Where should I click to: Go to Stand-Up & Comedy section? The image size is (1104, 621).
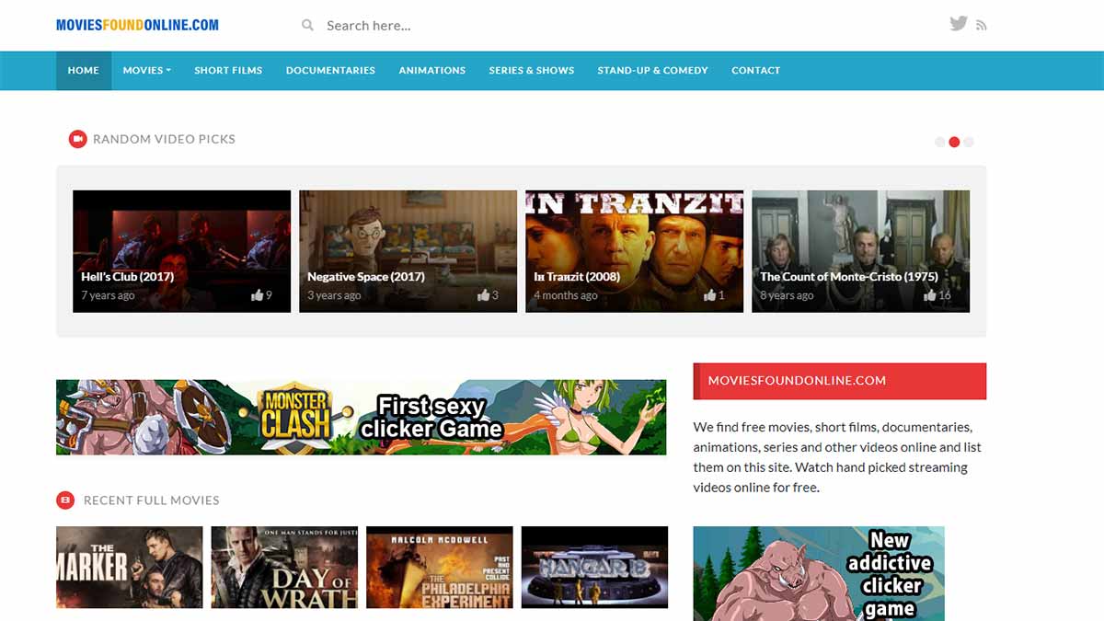pos(652,70)
